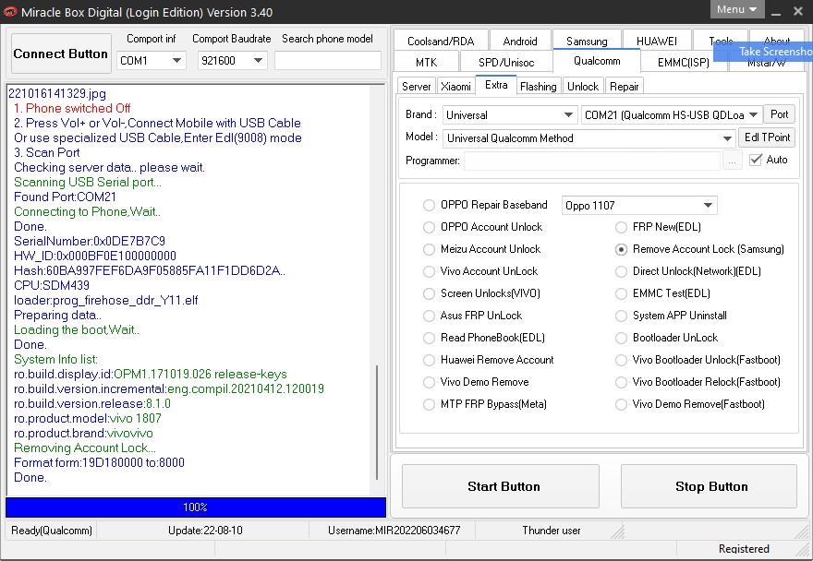This screenshot has width=813, height=561.
Task: Click the Stop Button
Action: pos(709,486)
